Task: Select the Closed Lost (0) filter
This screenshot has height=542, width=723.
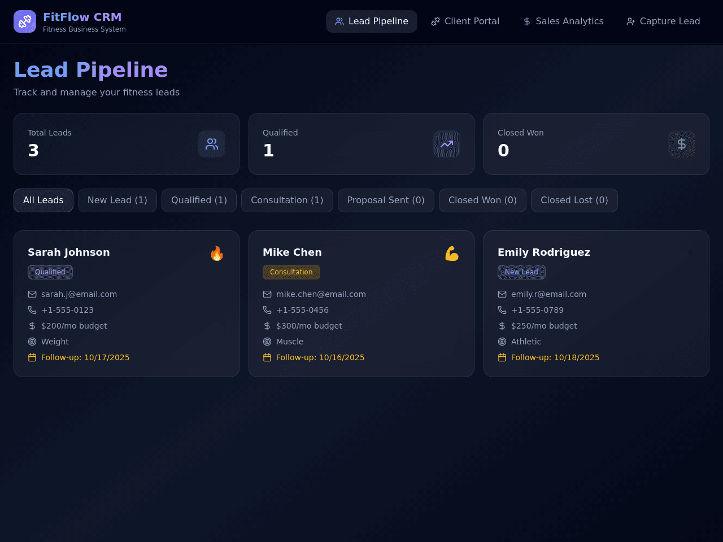Action: [x=574, y=200]
